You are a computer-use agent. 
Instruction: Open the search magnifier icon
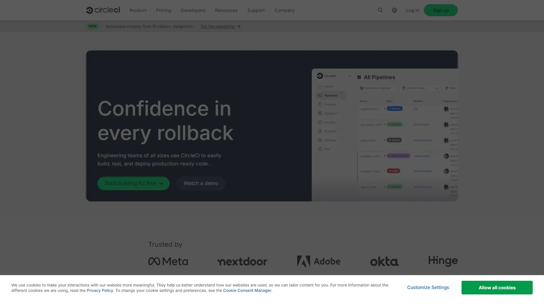[380, 10]
